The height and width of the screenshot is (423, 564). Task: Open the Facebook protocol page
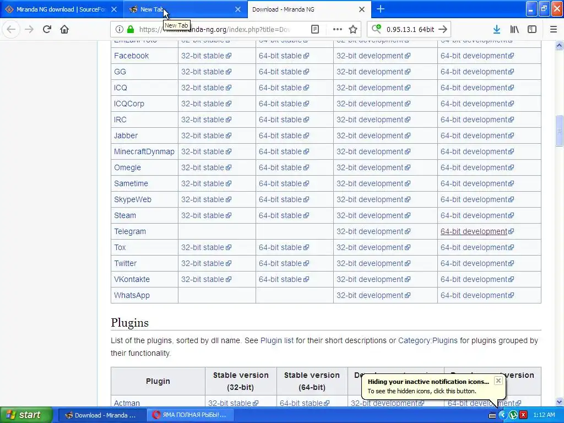(131, 56)
